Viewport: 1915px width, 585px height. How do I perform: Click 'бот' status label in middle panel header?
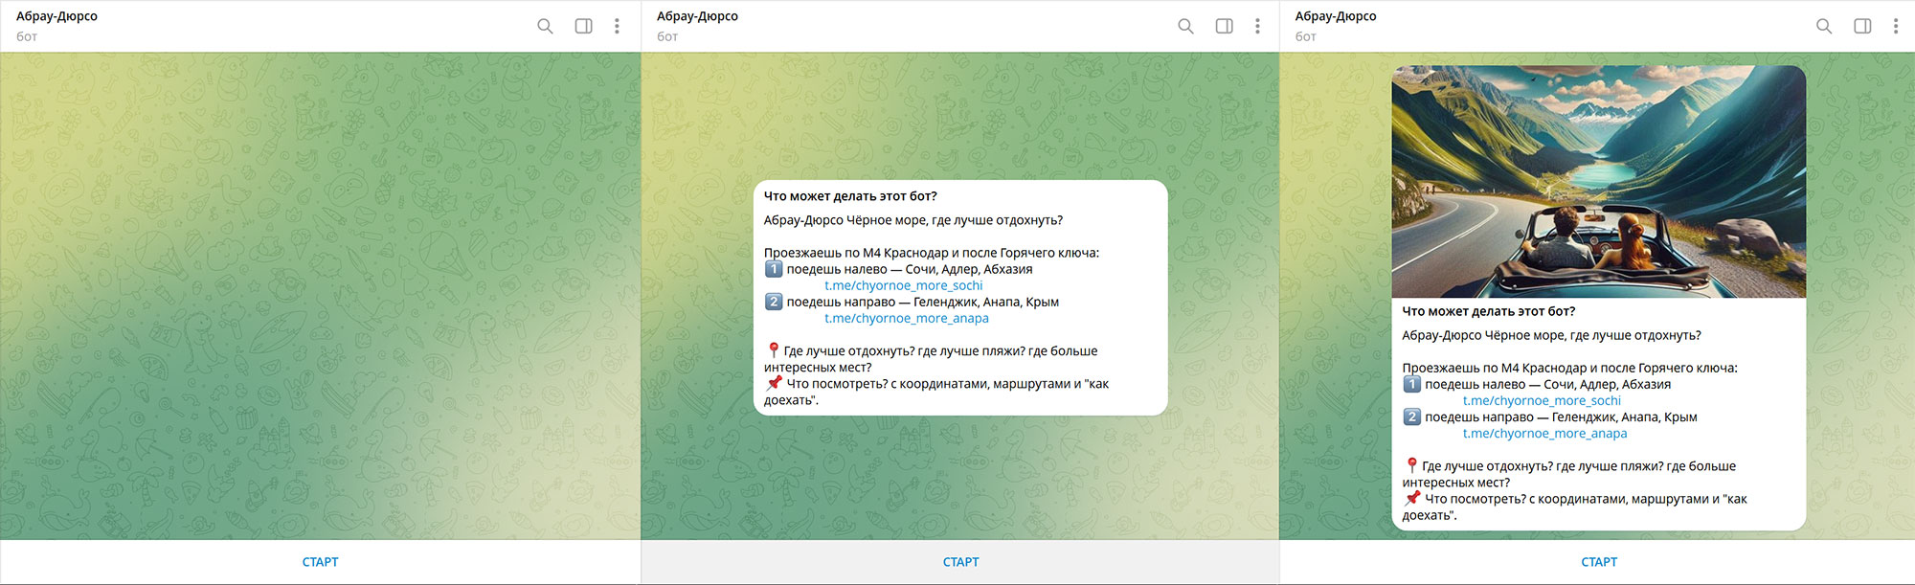667,36
